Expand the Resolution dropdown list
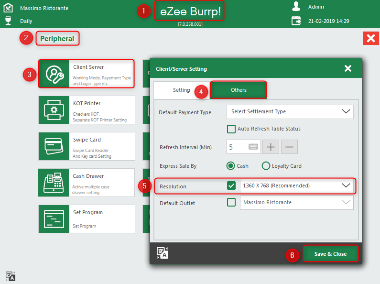The image size is (380, 284). pyautogui.click(x=297, y=186)
